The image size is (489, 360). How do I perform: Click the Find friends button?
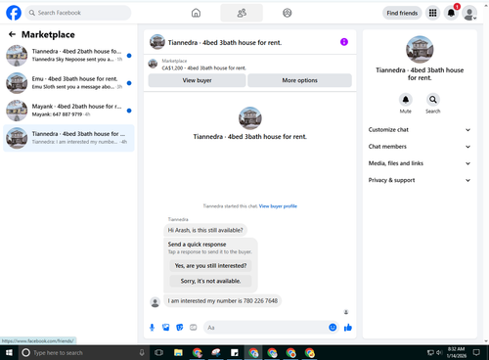(x=402, y=13)
